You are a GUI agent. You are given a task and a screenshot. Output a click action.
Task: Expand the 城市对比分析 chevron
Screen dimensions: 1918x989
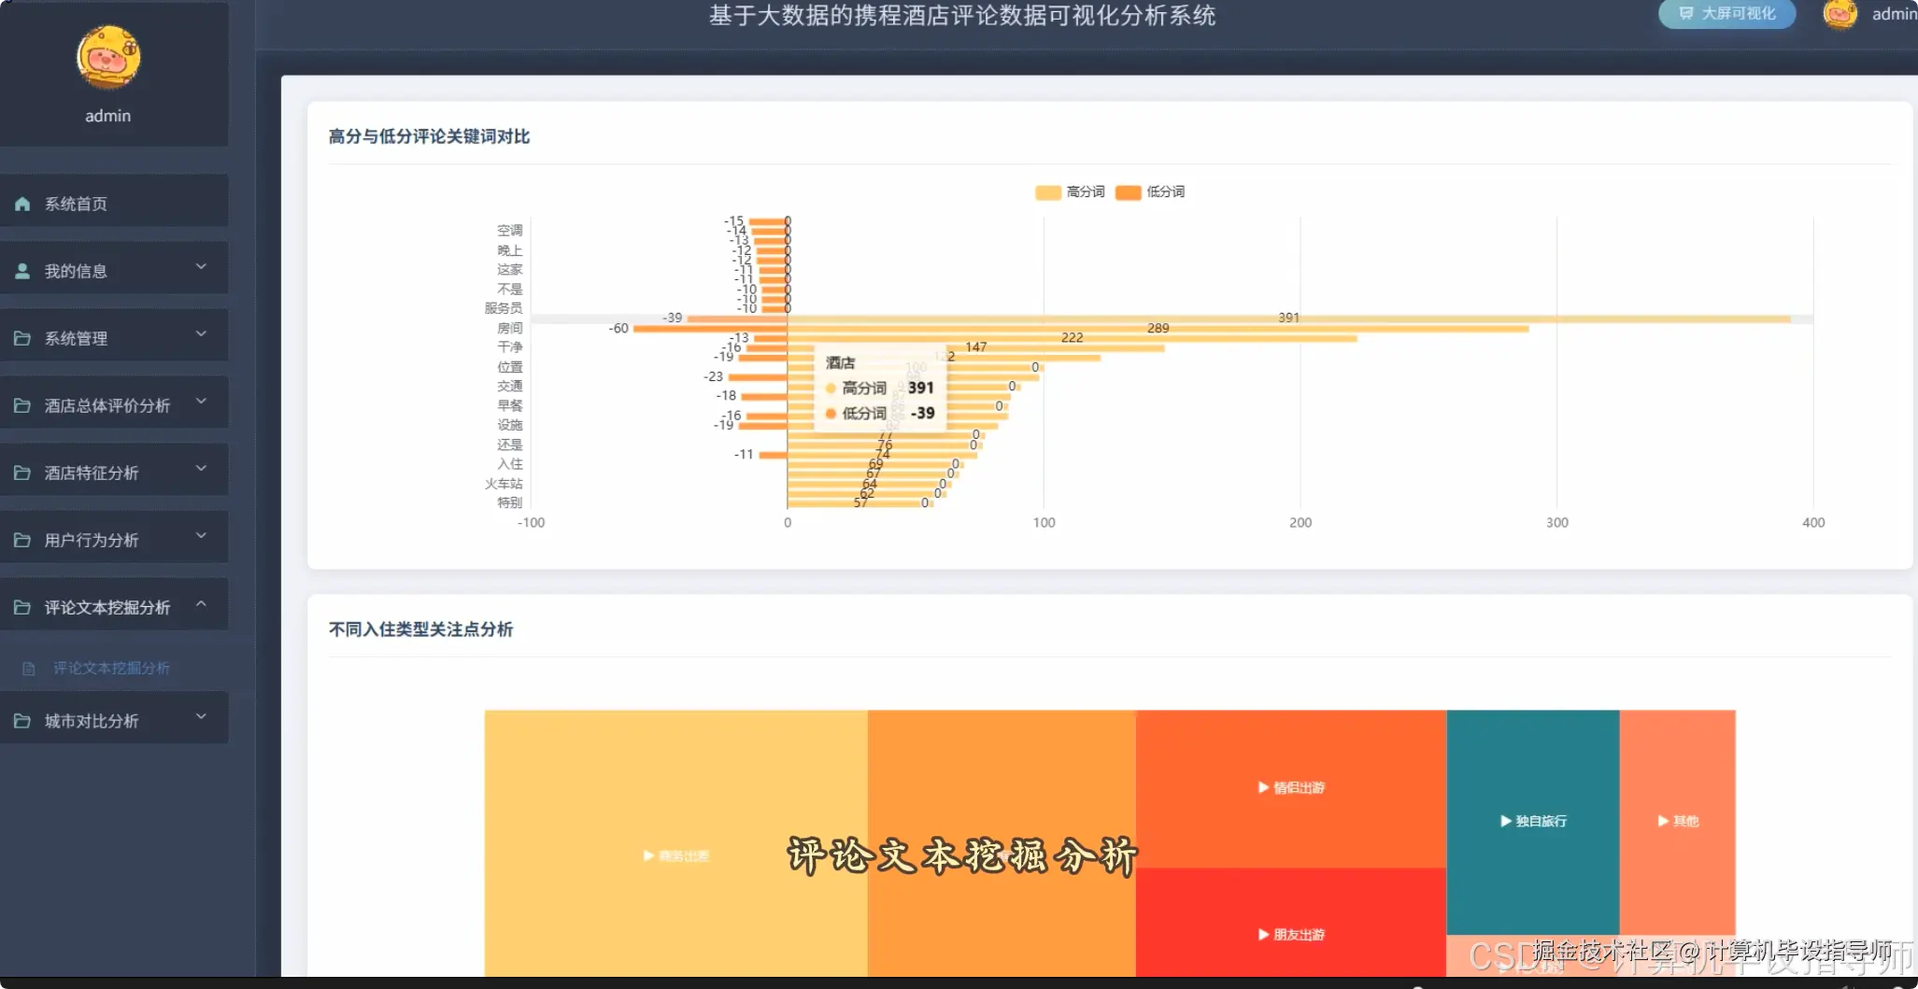tap(201, 717)
